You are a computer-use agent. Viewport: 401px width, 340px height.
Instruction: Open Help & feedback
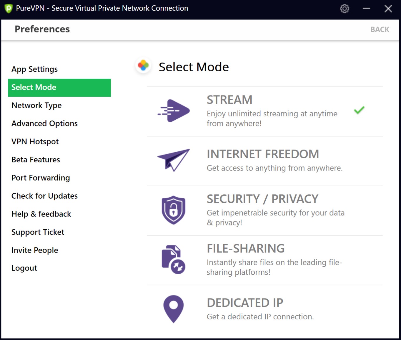click(x=41, y=214)
